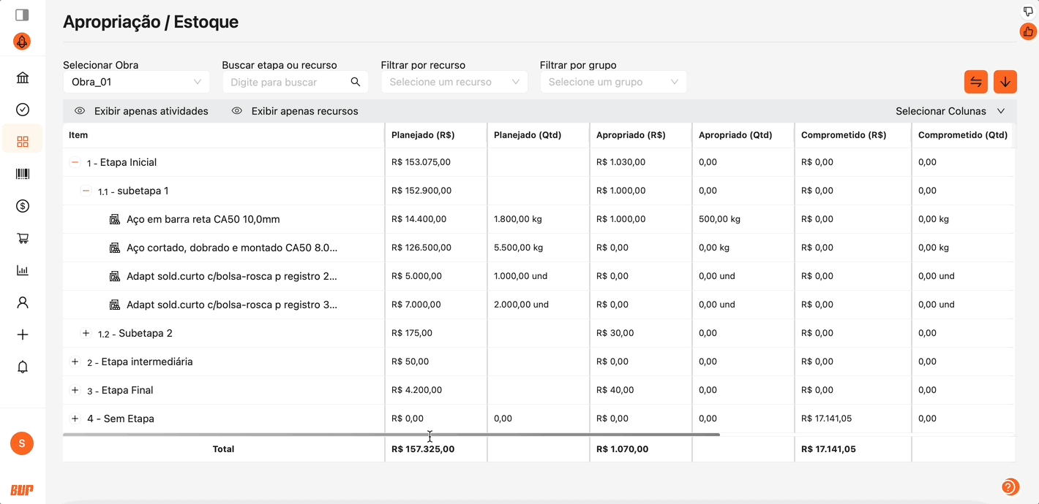The image size is (1039, 504).
Task: Collapse the 1 - Etapa Inicial row
Action: tap(75, 162)
